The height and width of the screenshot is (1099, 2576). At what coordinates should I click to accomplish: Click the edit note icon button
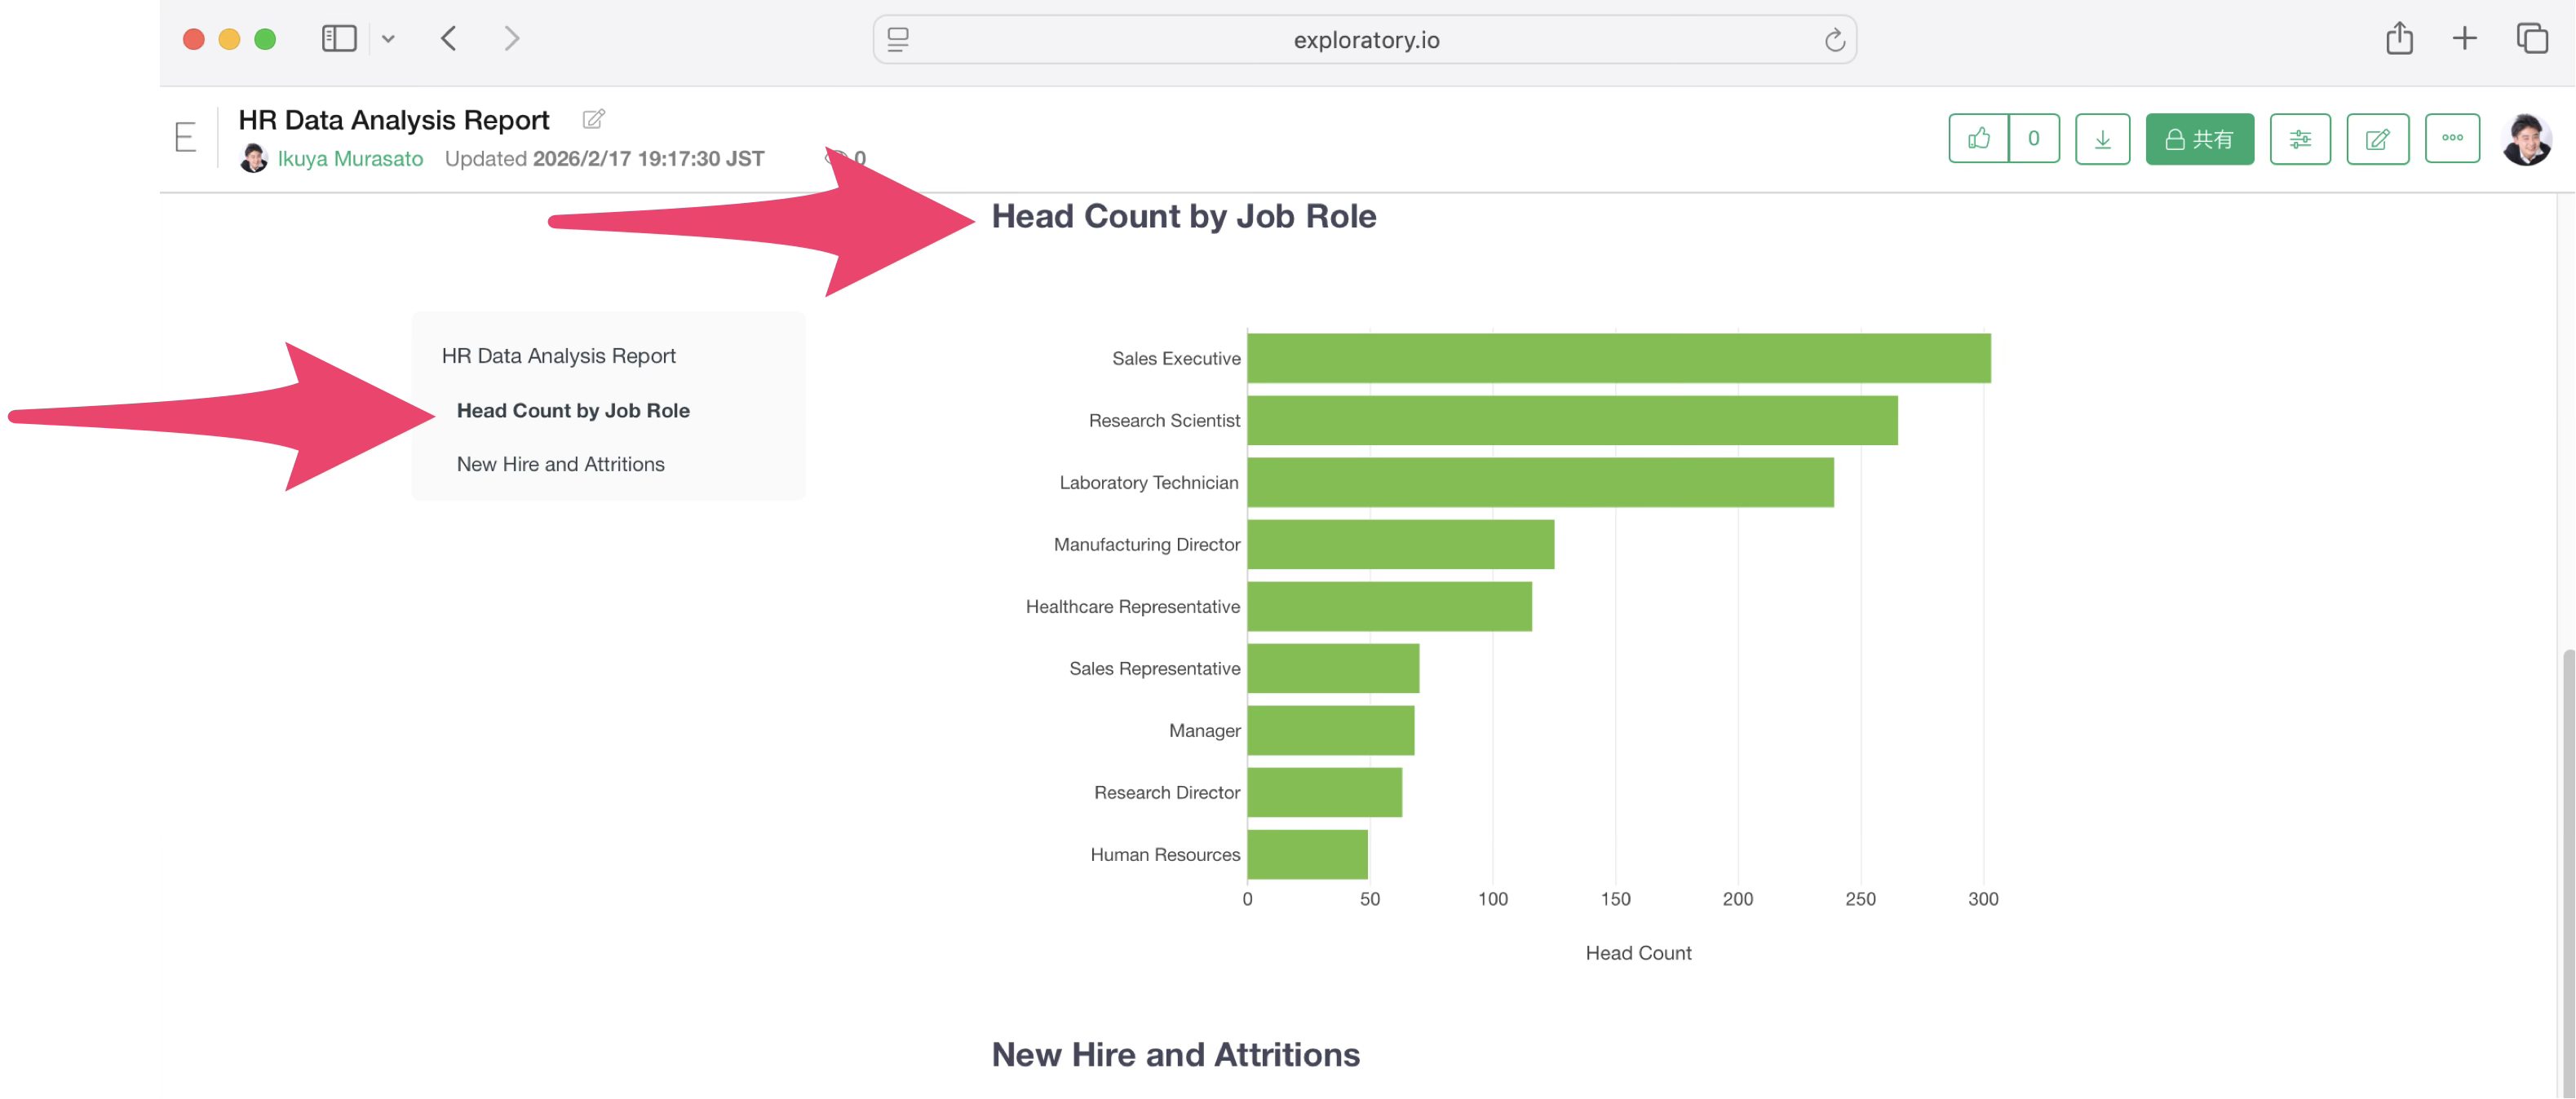click(x=2377, y=139)
